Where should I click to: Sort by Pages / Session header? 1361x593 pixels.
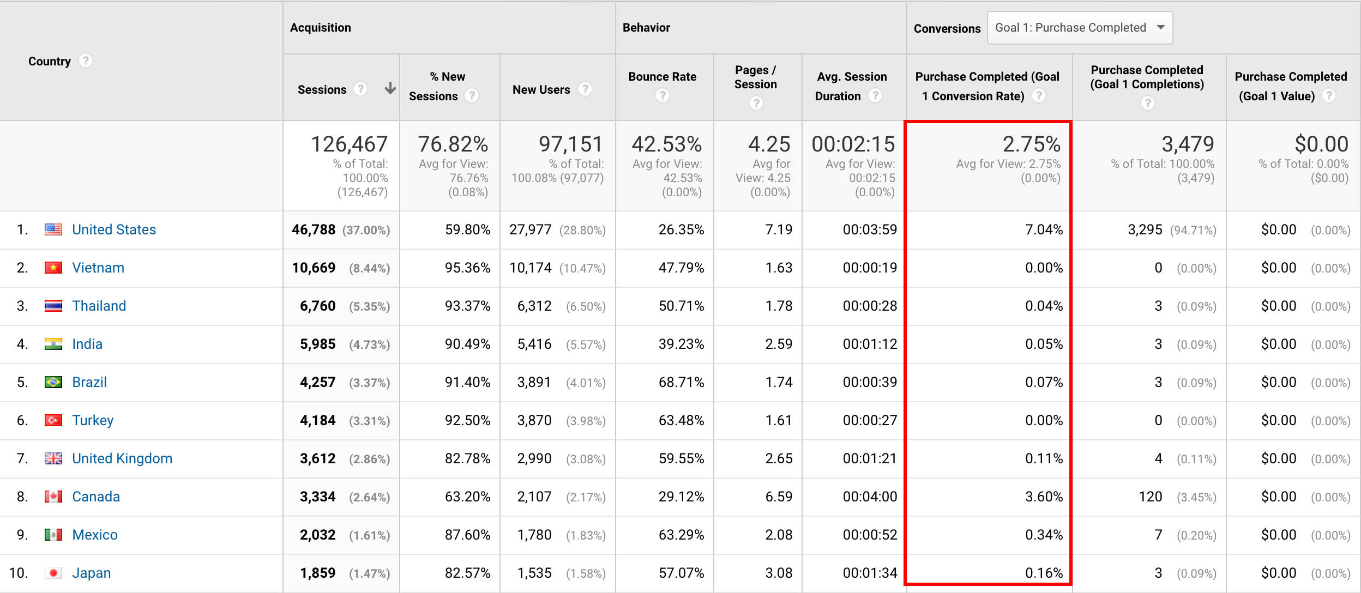point(756,77)
